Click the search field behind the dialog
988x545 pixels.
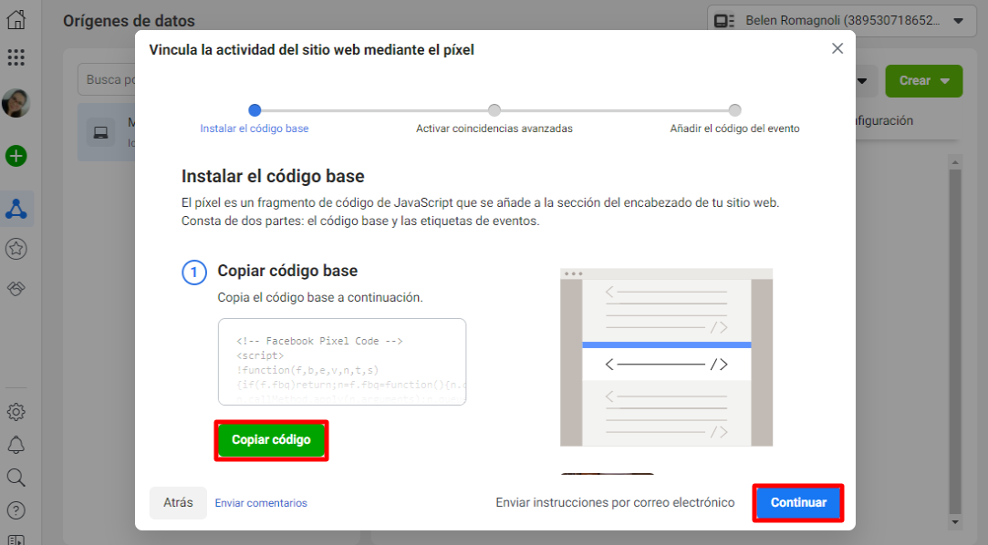tap(107, 80)
